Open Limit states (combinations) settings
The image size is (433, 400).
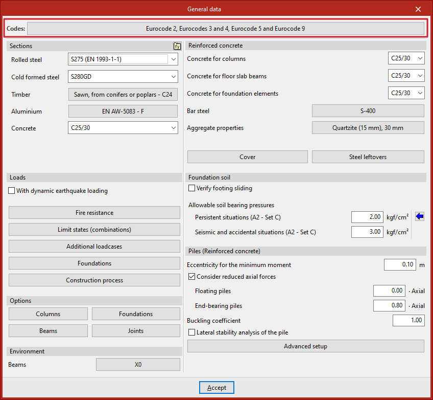(x=94, y=230)
